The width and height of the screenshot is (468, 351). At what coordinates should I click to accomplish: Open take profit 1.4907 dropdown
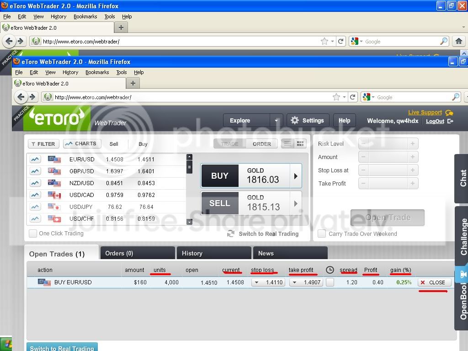click(295, 282)
